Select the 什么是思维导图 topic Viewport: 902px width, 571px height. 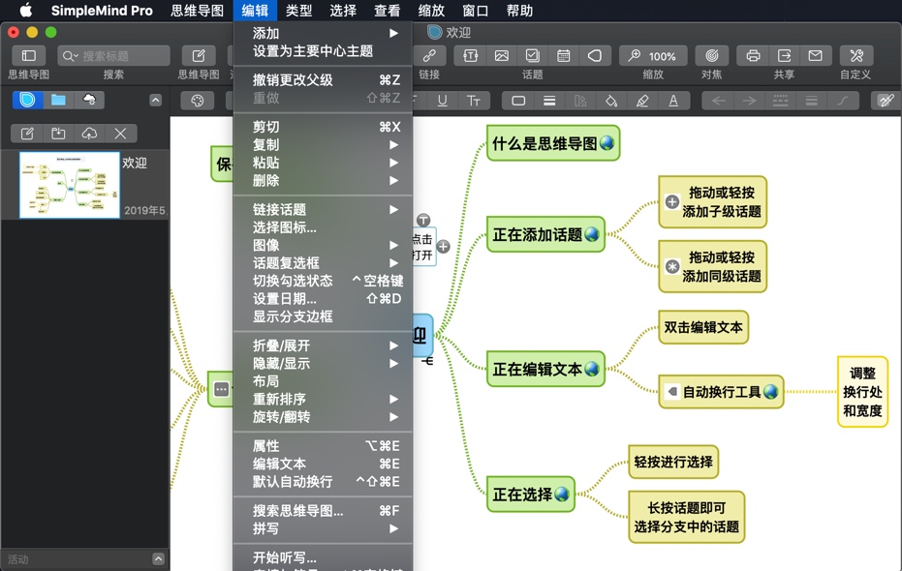[553, 143]
